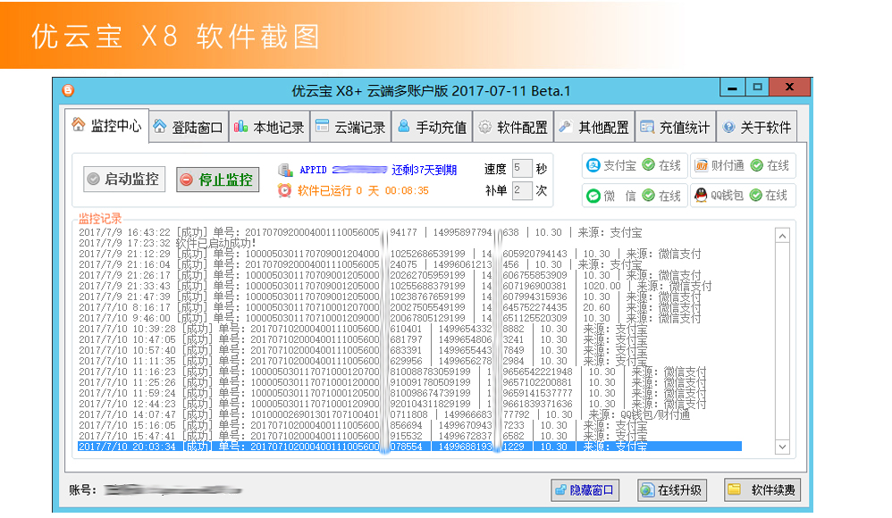
Task: Click the Tenpay (财付通) status icon
Action: coord(702,166)
